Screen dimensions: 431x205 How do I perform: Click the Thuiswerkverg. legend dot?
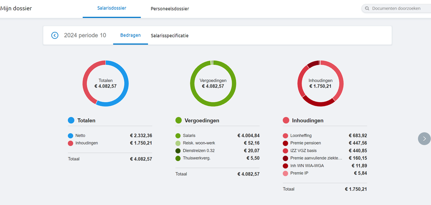[x=178, y=158]
